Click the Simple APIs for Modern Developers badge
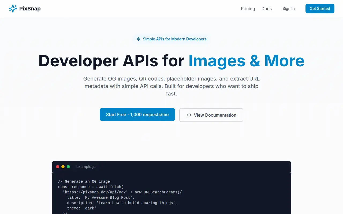 (171, 39)
